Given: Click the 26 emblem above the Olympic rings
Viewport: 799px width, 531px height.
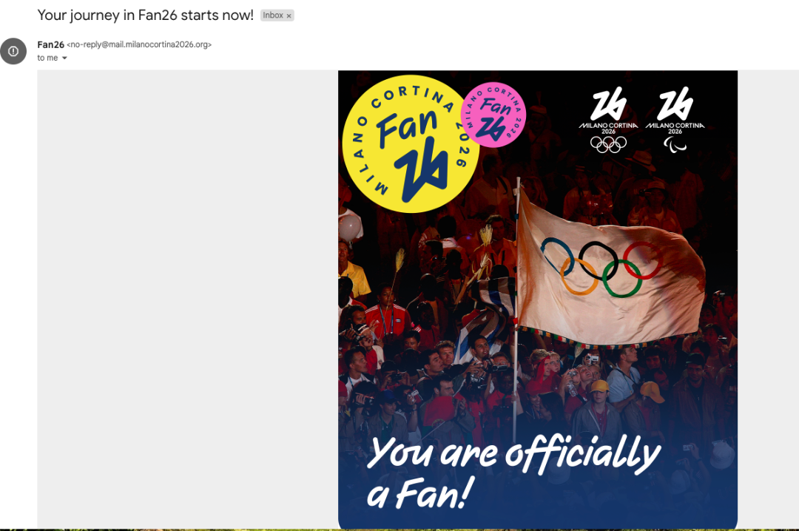Looking at the screenshot, I should click(x=608, y=103).
